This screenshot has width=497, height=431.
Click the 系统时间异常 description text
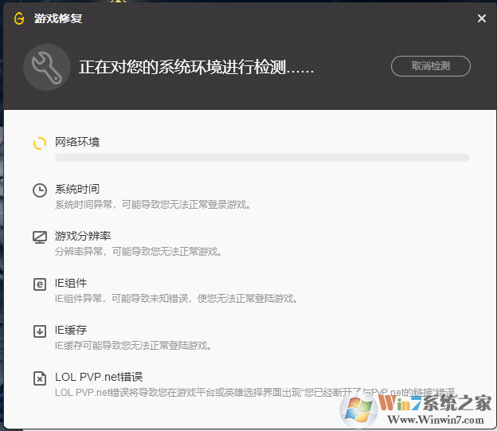[x=153, y=205]
